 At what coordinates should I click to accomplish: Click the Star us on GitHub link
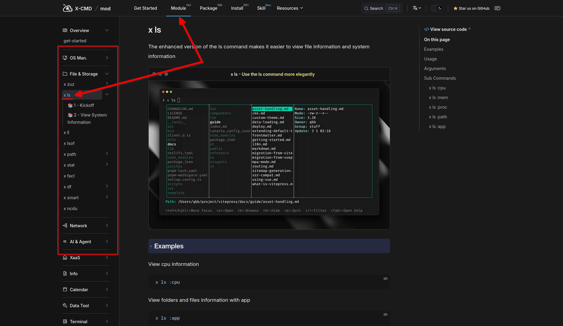(471, 8)
